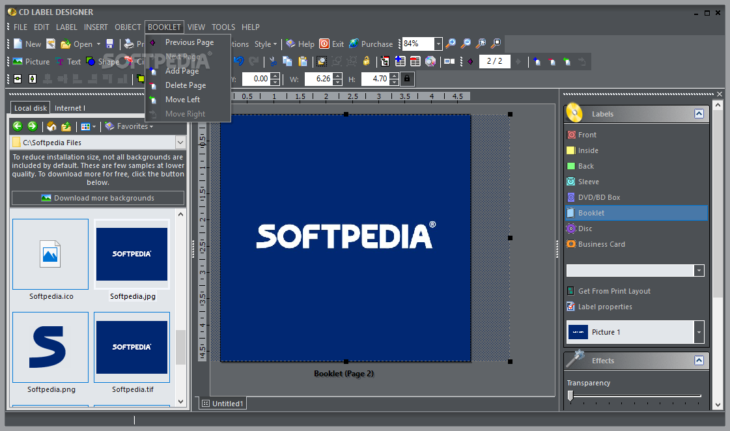Click the Exit button

click(332, 44)
